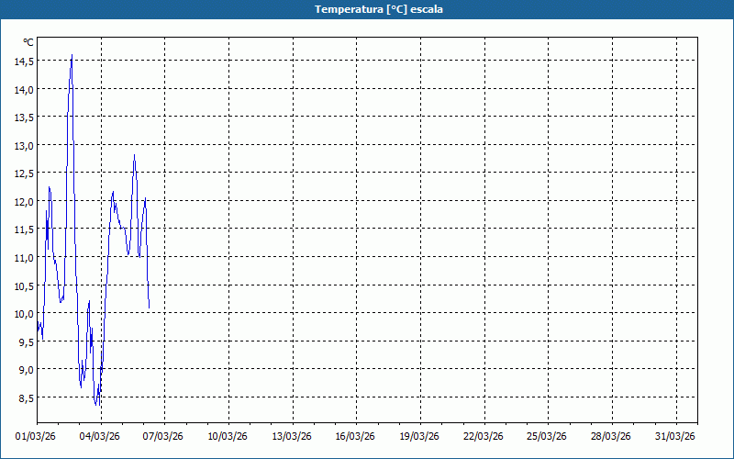Screen dimensions: 734x459
Task: Click the 13,0 y-axis label
Action: pyautogui.click(x=24, y=146)
